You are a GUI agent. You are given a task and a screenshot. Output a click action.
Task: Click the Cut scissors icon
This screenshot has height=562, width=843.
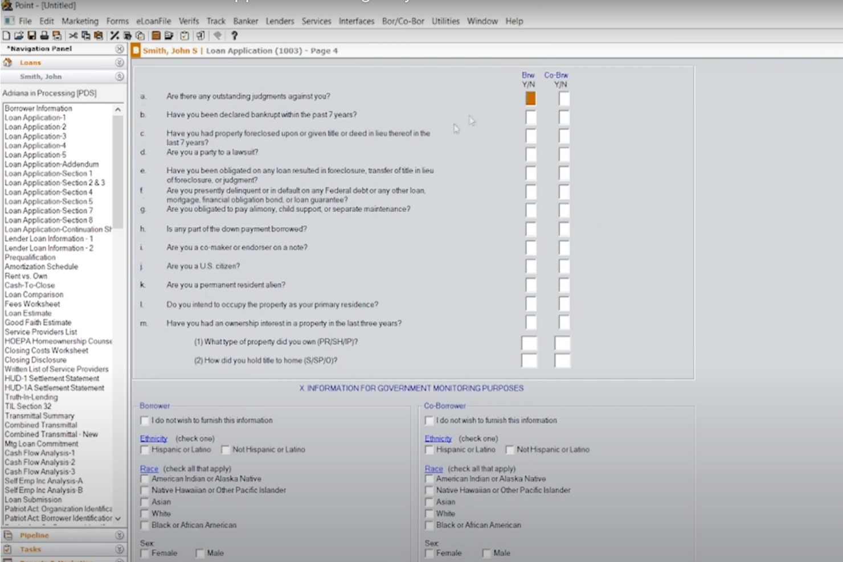click(73, 36)
